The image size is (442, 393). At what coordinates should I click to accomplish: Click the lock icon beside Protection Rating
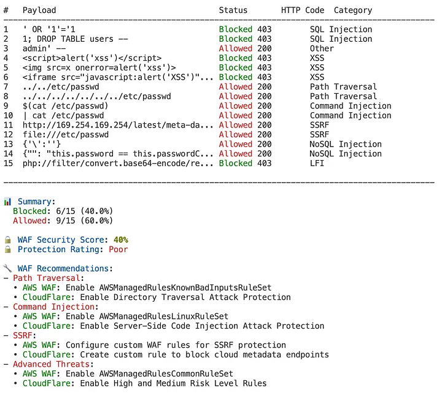(7, 250)
